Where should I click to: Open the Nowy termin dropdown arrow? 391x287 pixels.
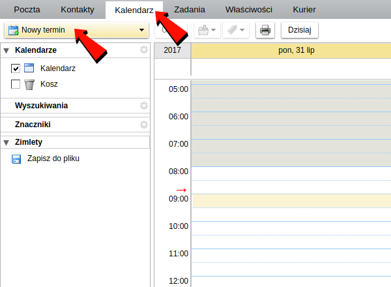pyautogui.click(x=141, y=30)
